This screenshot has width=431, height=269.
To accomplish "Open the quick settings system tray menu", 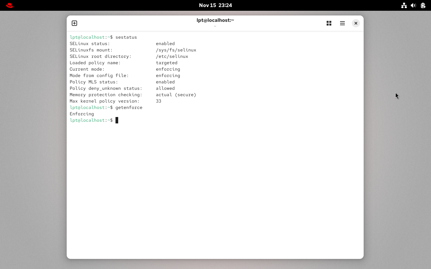I will pyautogui.click(x=413, y=5).
